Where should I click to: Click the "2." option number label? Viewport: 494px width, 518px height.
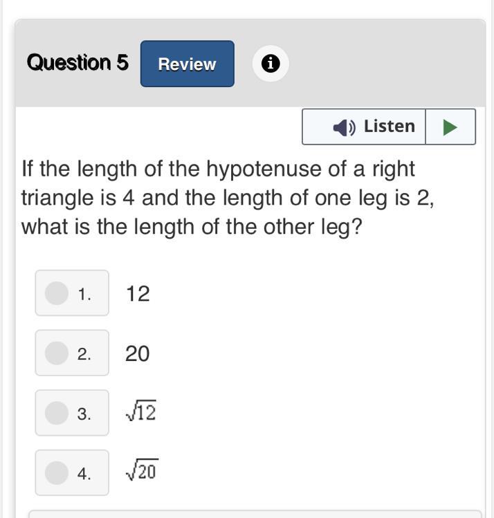pyautogui.click(x=84, y=354)
